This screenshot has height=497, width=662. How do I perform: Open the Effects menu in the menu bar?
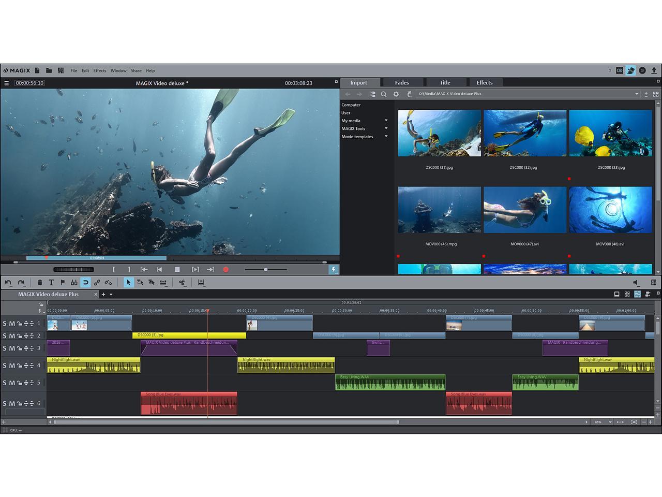pos(100,71)
